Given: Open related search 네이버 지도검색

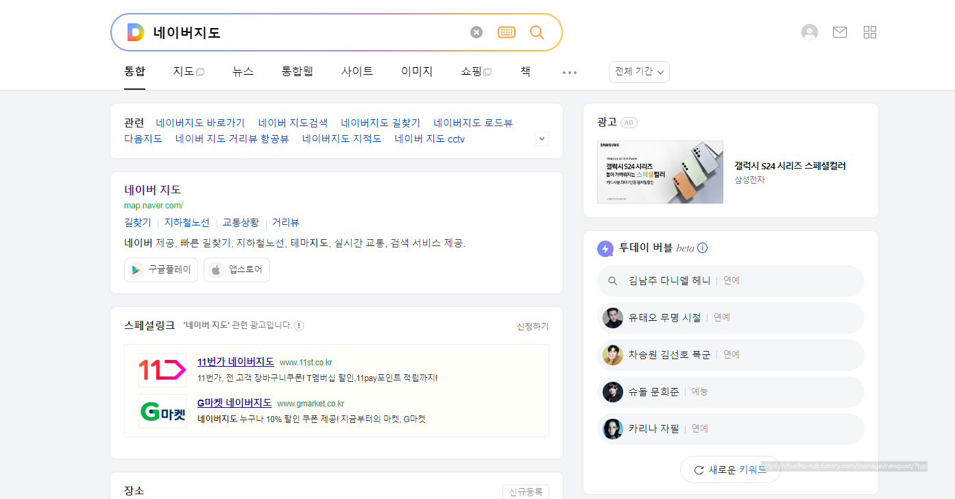Looking at the screenshot, I should pos(293,123).
